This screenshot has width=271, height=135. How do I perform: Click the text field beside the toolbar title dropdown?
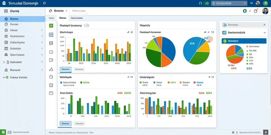click(79, 11)
